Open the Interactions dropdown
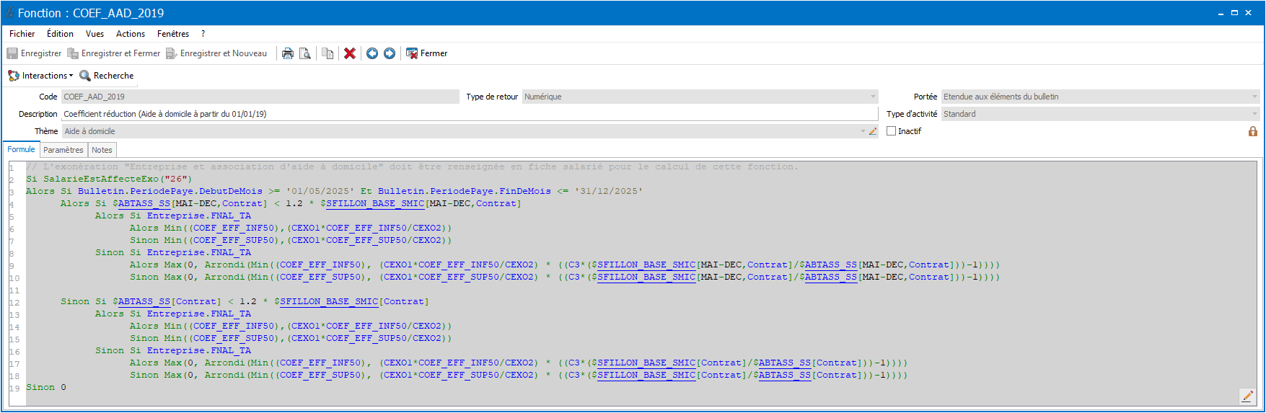Viewport: 1266px width, 413px height. tap(40, 76)
